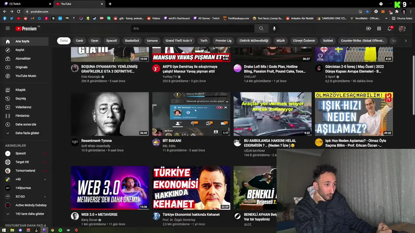Open Videolarınız in the sidebar

click(24, 107)
